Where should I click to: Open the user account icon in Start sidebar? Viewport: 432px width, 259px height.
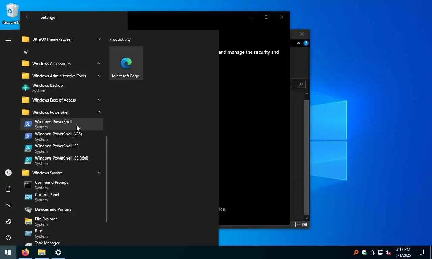click(x=8, y=173)
